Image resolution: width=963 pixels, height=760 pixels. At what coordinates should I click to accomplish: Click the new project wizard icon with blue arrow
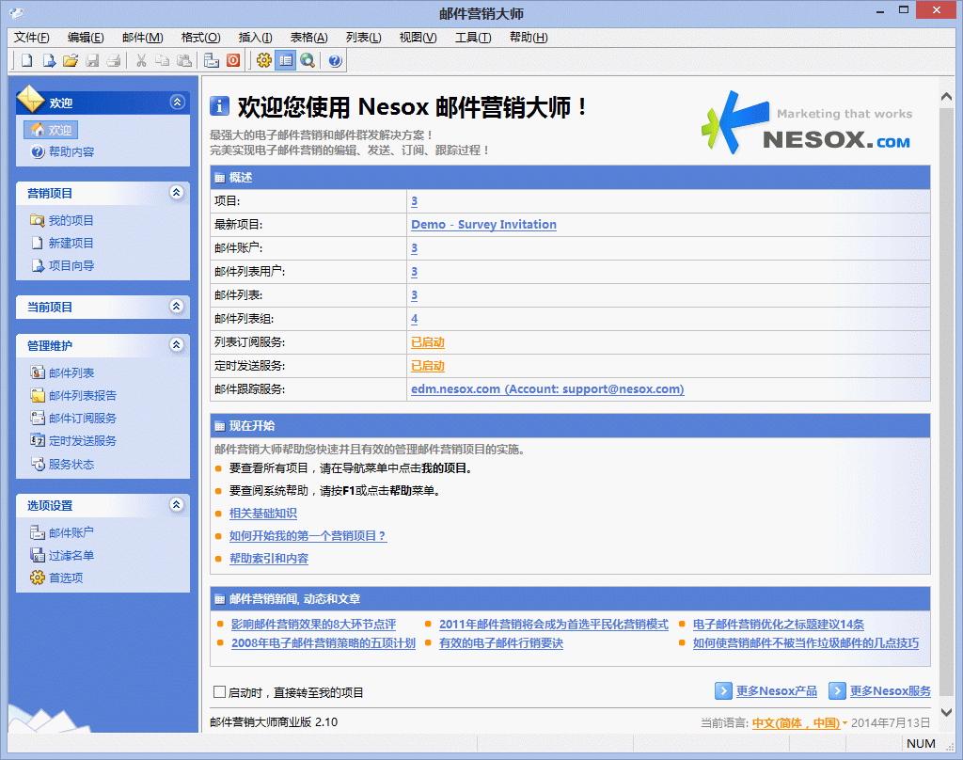[x=49, y=60]
